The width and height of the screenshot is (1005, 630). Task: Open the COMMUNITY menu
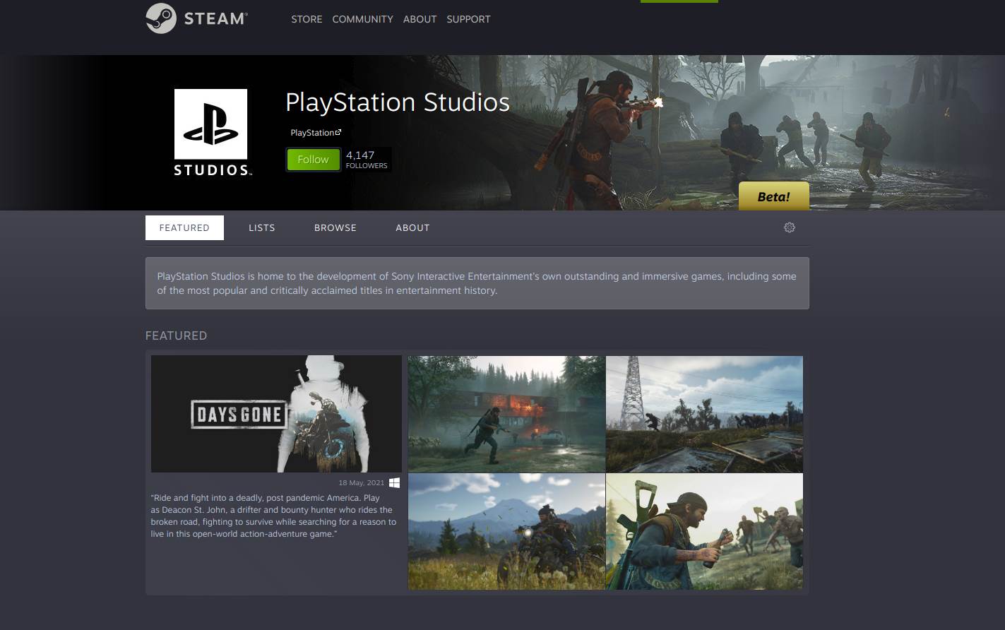point(362,19)
